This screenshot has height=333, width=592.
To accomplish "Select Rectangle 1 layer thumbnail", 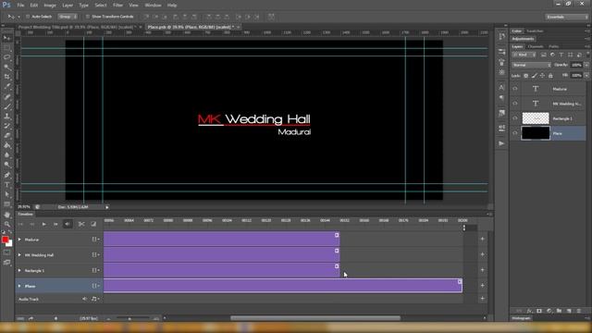I will [536, 118].
